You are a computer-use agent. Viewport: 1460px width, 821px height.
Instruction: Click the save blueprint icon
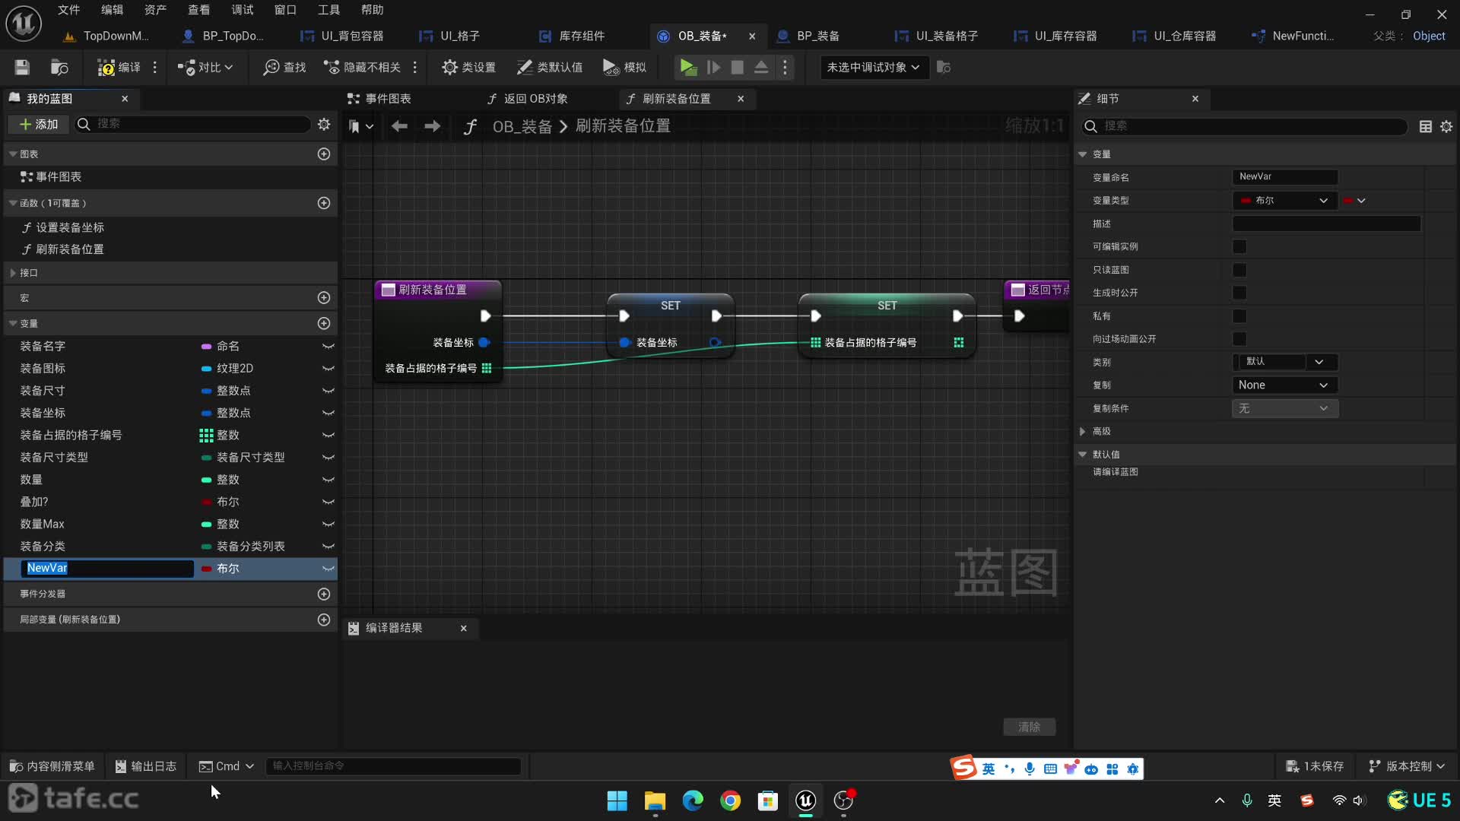click(x=22, y=67)
